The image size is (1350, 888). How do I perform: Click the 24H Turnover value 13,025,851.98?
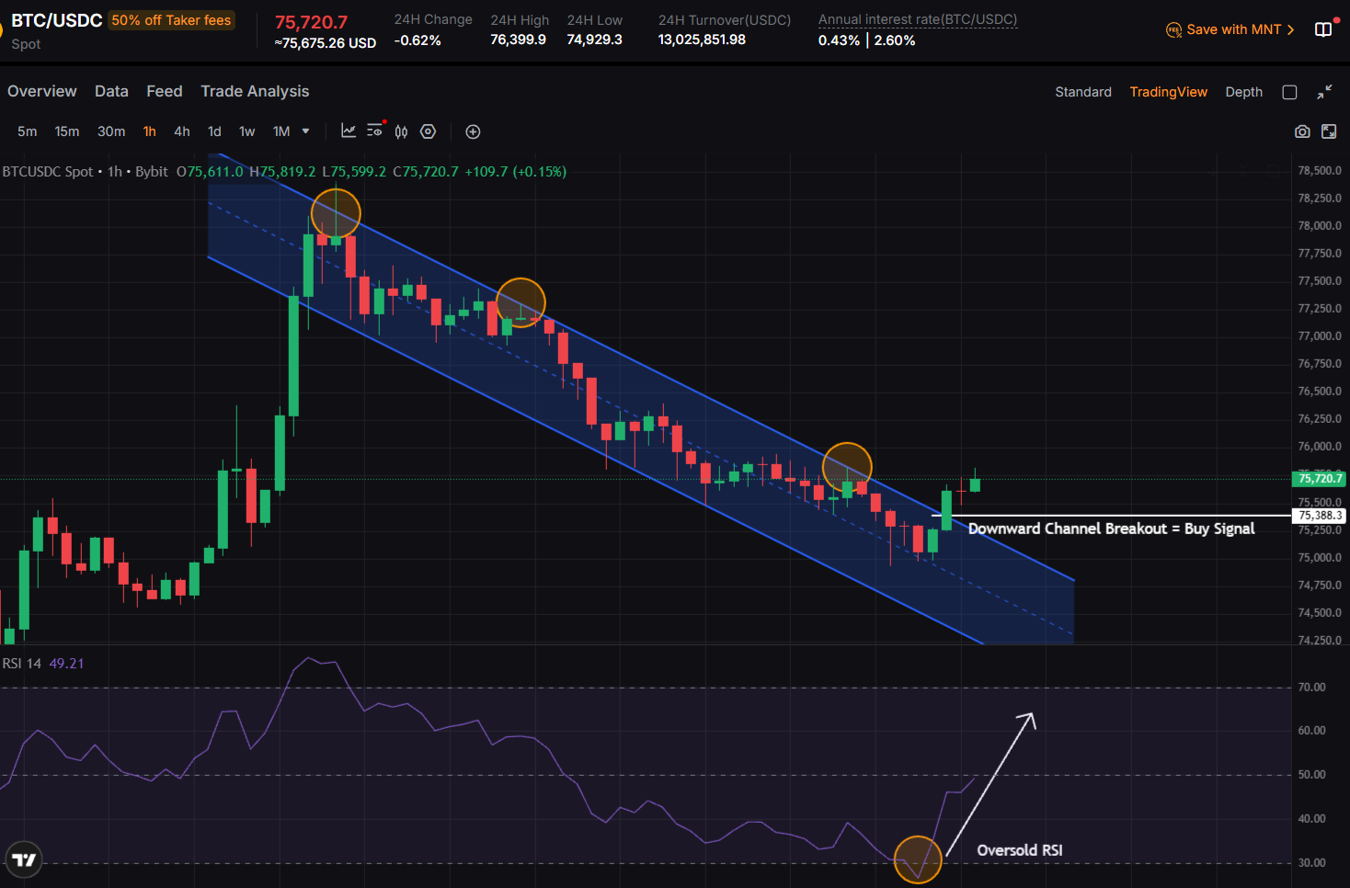[x=702, y=40]
